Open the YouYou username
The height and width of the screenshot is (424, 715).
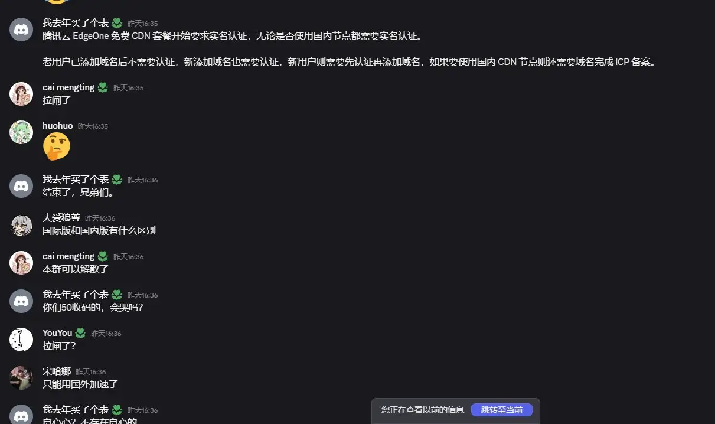(x=57, y=333)
